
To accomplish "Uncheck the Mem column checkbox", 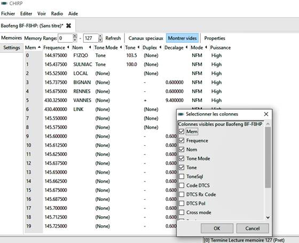I will [x=182, y=131].
